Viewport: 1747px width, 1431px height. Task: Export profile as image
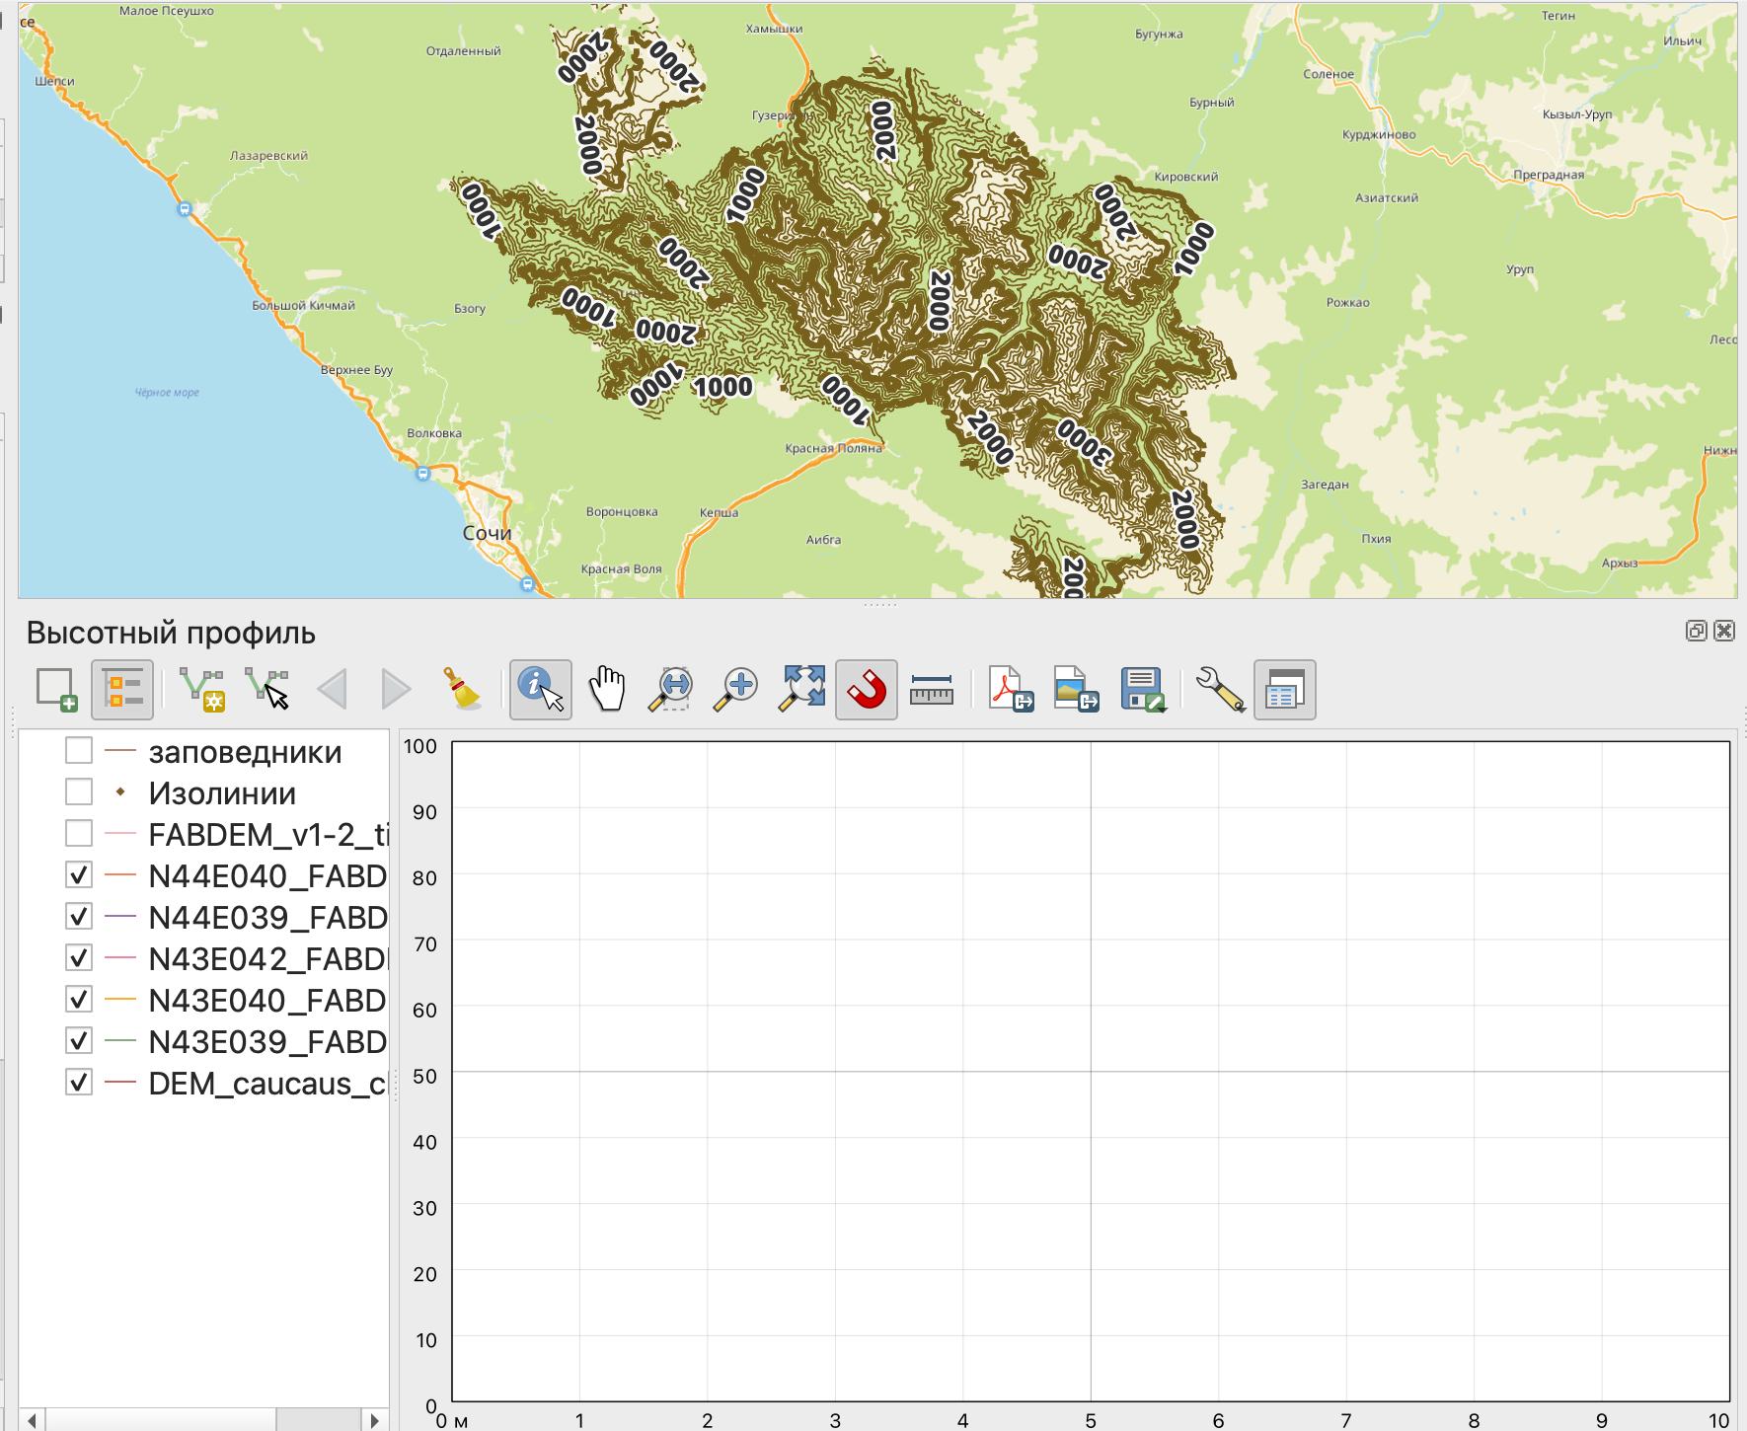click(1076, 689)
